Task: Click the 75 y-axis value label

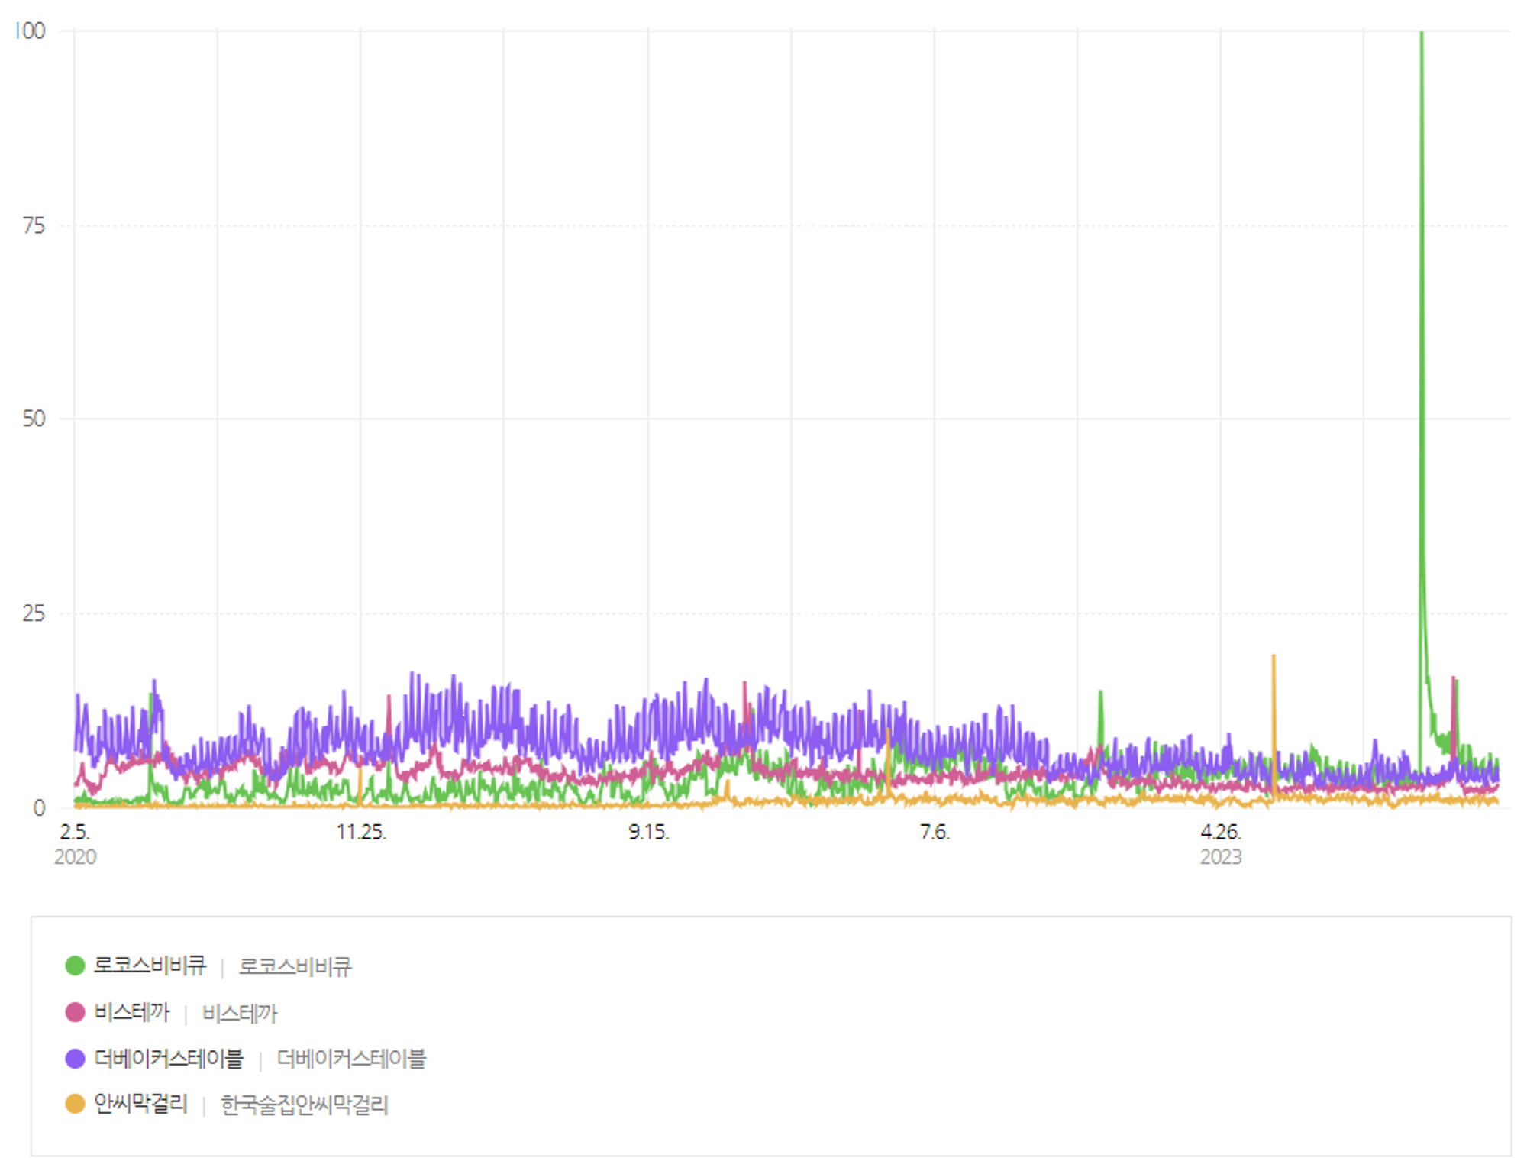Action: [x=34, y=225]
